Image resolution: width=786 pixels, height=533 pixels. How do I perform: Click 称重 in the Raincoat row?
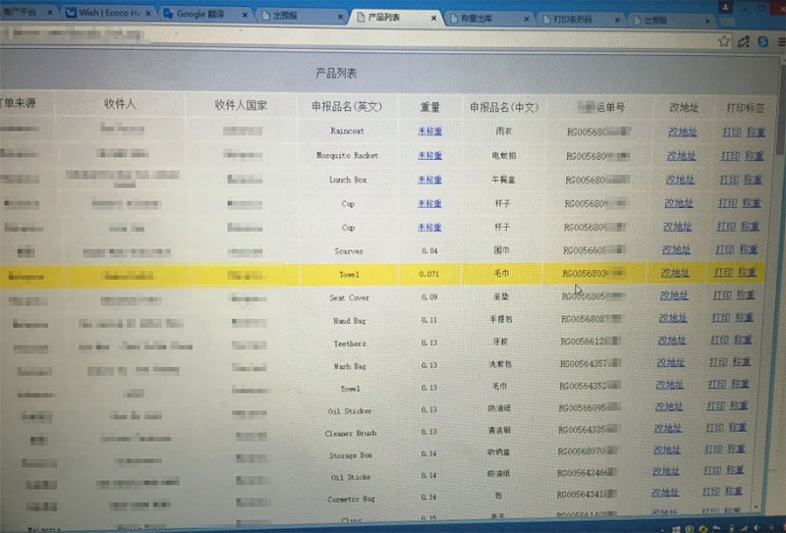coord(756,132)
